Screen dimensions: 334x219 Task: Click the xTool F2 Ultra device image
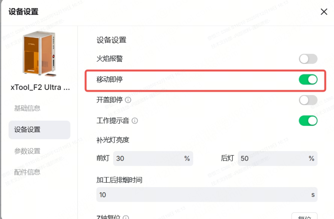39,53
